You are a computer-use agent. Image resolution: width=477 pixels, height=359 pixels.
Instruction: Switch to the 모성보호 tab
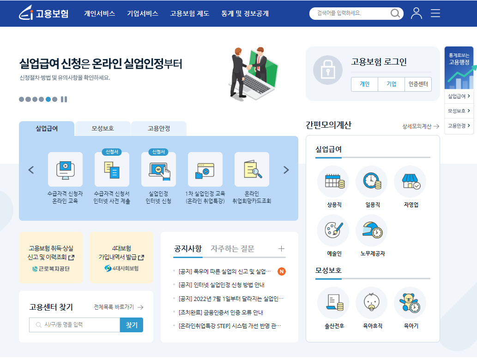(x=103, y=129)
